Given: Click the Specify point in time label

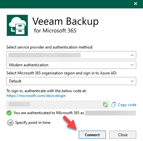Looking at the screenshot, I should (x=33, y=123).
